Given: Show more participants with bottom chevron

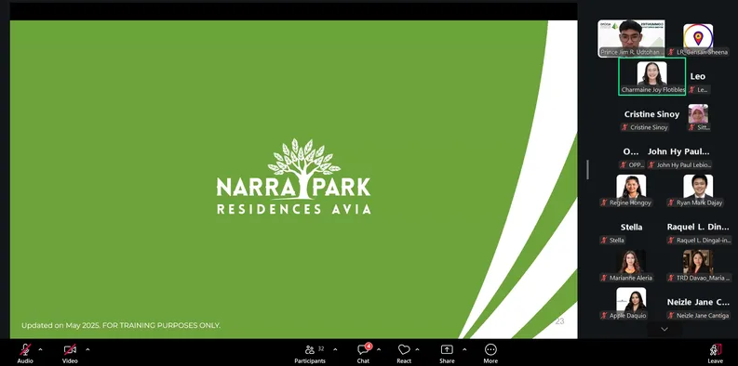Looking at the screenshot, I should tap(664, 330).
